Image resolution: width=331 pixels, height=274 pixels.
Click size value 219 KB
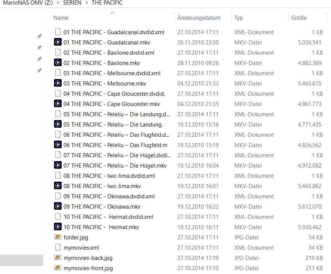coord(314,258)
